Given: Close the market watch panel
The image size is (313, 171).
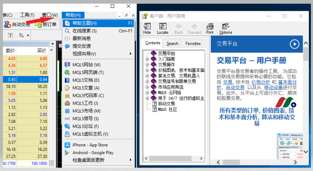Looking at the screenshot, I should [x=52, y=44].
